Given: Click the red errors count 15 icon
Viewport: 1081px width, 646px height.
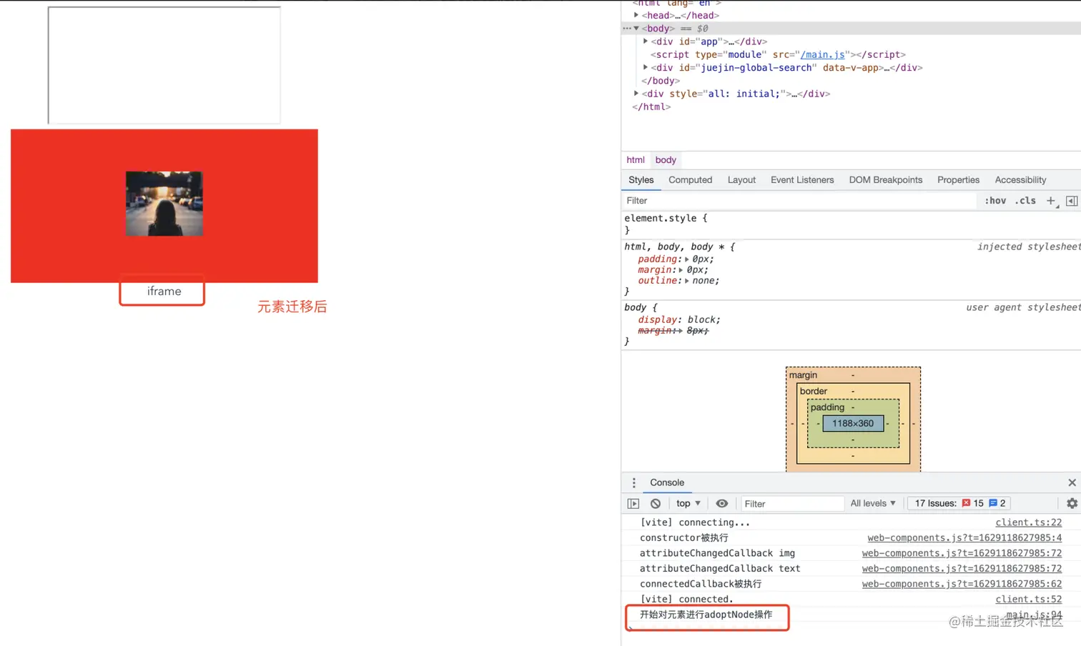Looking at the screenshot, I should tap(966, 503).
